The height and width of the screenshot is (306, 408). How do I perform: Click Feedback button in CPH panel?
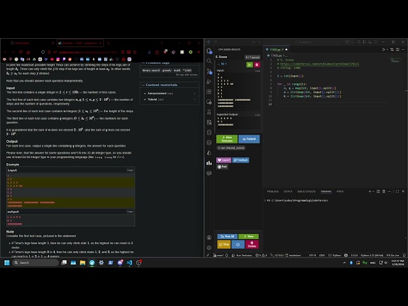click(241, 160)
